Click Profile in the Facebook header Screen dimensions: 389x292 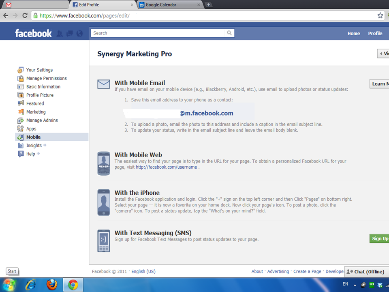(375, 34)
